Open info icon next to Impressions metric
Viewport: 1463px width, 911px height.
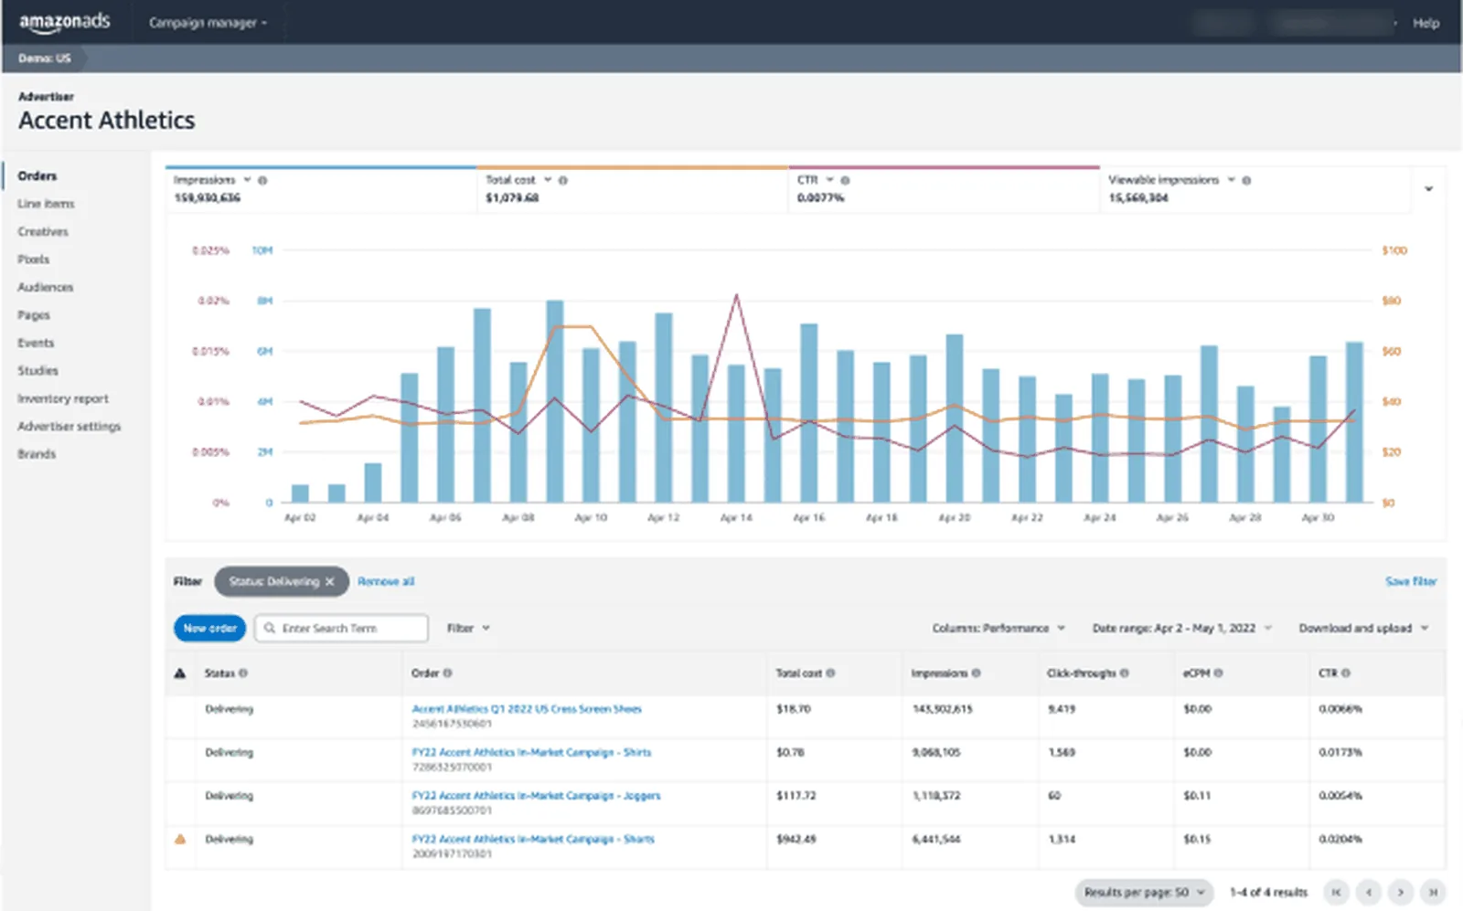262,181
